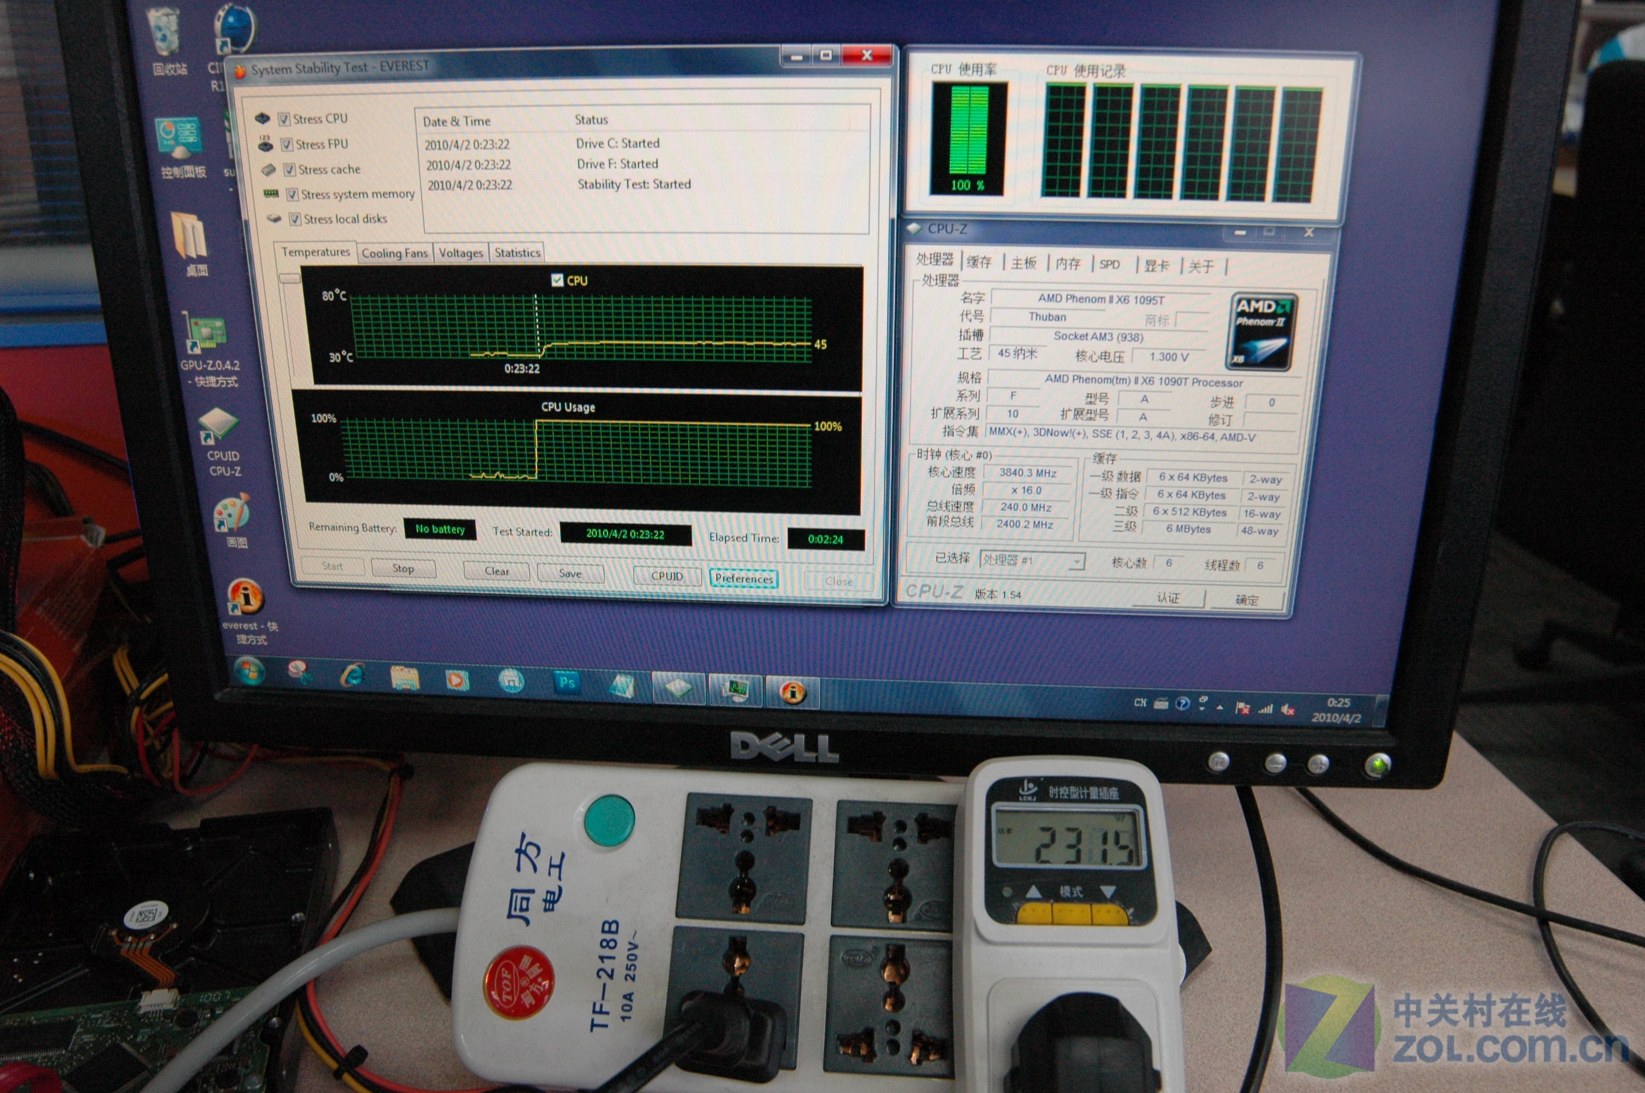
Task: Switch to CPU-Z taskbar button
Action: 679,688
